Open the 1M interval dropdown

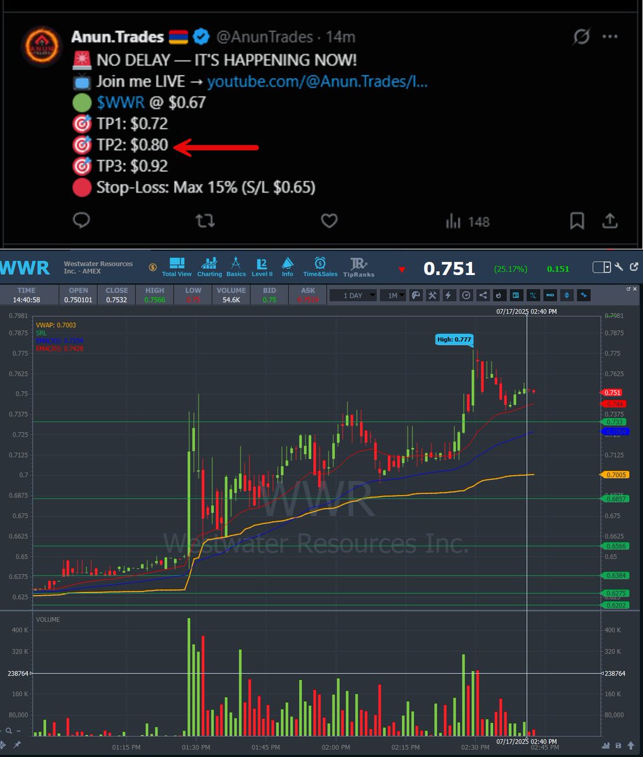[396, 295]
